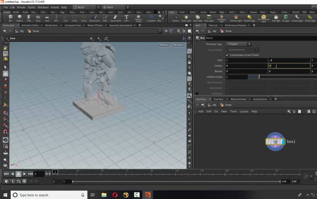Open the Primitive Type dropdown
Viewport: 317px width, 199px height.
click(x=238, y=44)
